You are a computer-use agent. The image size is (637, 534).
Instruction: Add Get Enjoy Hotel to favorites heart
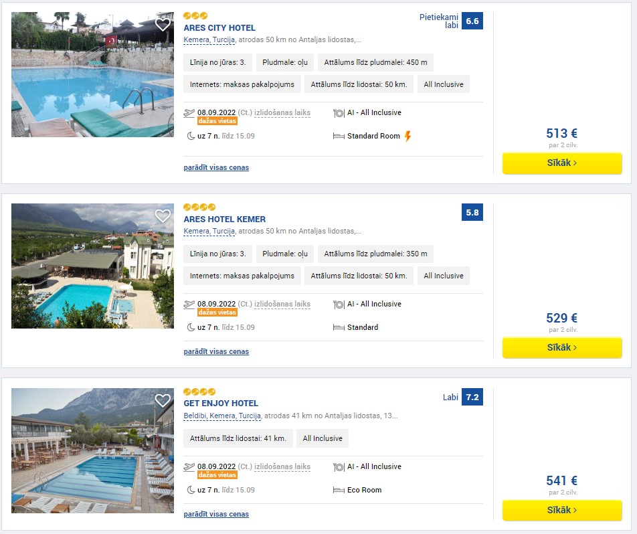click(x=163, y=401)
